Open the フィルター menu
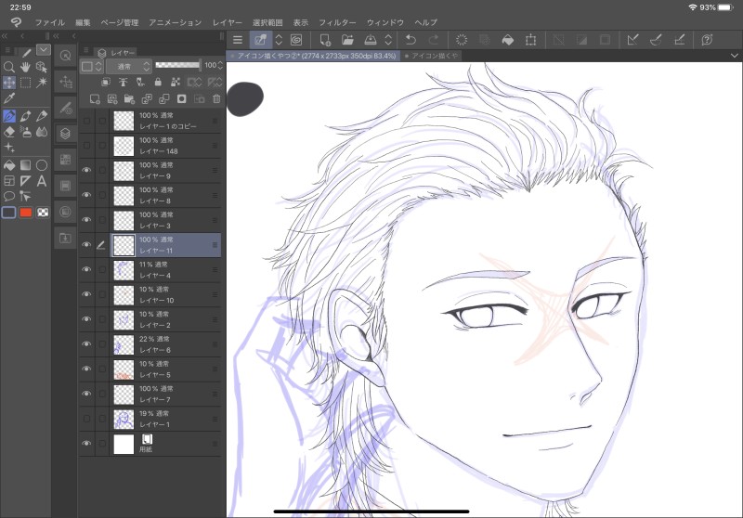Image resolution: width=743 pixels, height=518 pixels. pyautogui.click(x=336, y=21)
